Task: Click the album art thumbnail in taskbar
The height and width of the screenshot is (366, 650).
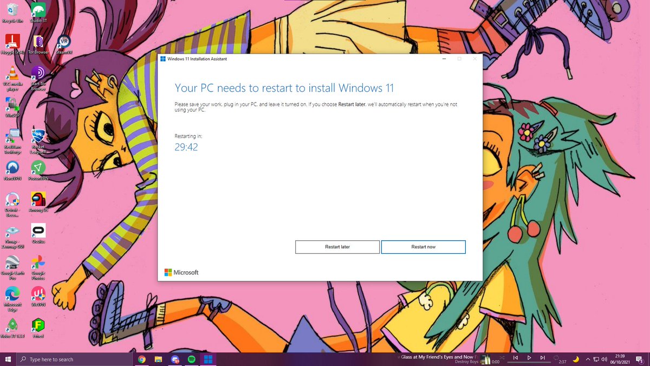Action: [x=485, y=359]
